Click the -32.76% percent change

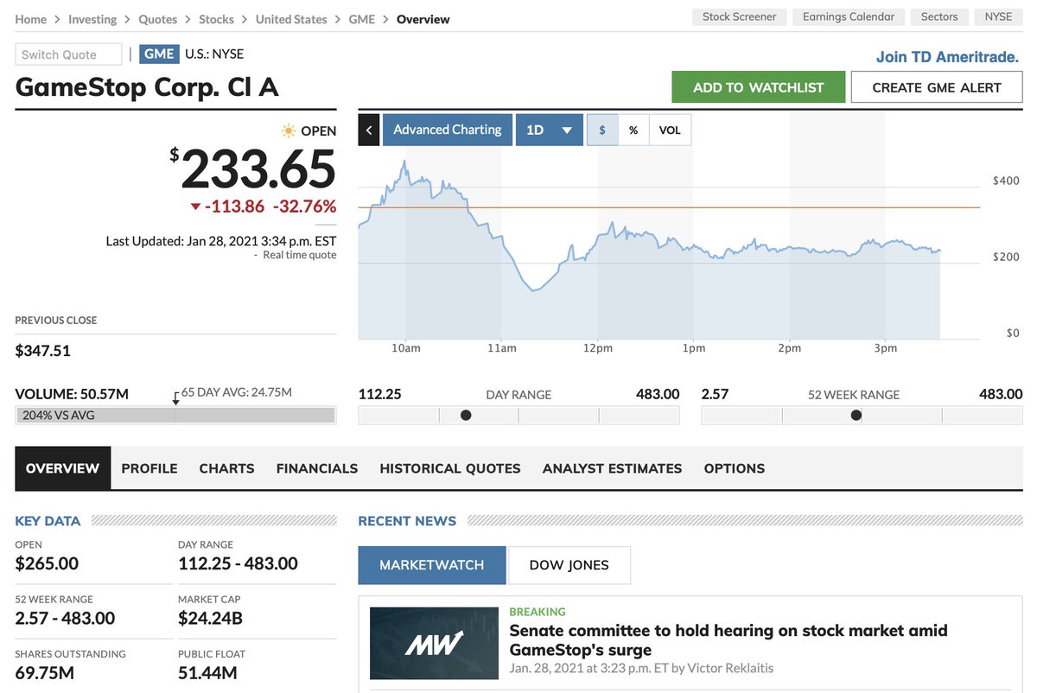(x=304, y=207)
